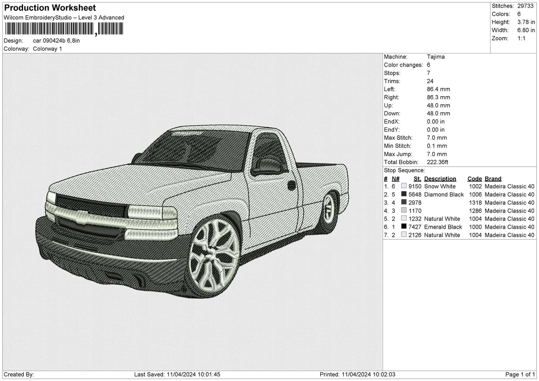Click the 'Max Jump:' label
539x381 pixels.
(x=398, y=154)
